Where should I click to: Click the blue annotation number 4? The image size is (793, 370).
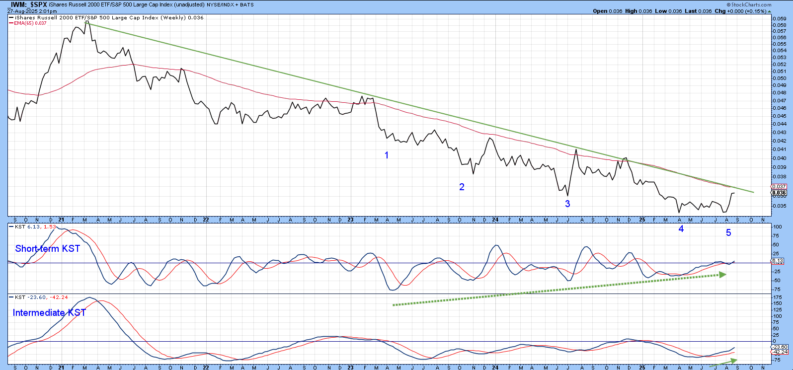(x=681, y=229)
